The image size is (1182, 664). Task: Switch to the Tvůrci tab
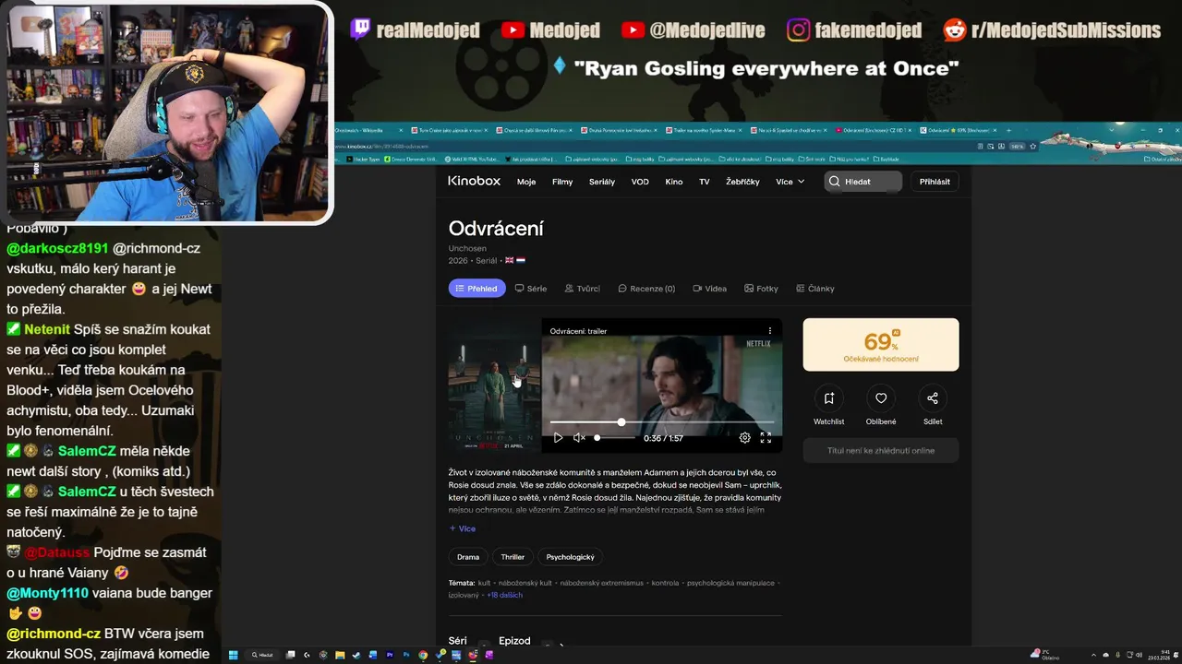click(582, 289)
